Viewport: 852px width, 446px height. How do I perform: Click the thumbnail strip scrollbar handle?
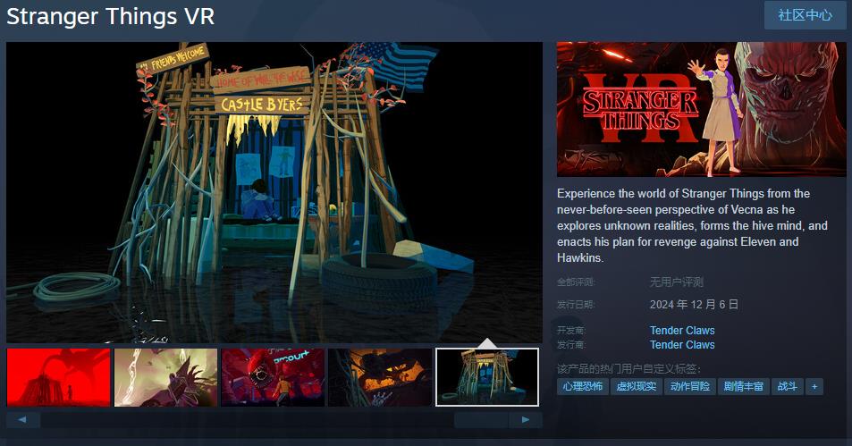pyautogui.click(x=481, y=419)
